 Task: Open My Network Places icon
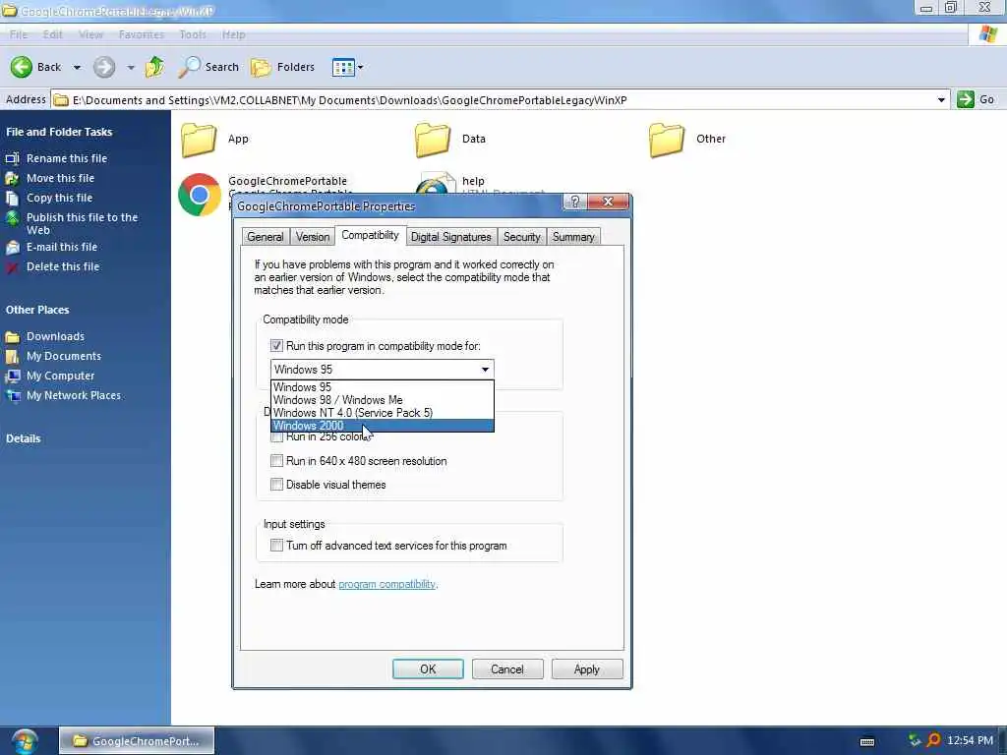pos(12,396)
